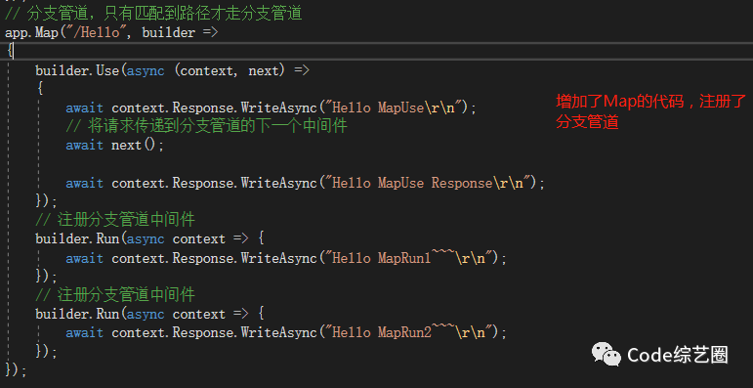The height and width of the screenshot is (388, 753).
Task: Click the builder.Use(async line
Action: pyautogui.click(x=173, y=70)
